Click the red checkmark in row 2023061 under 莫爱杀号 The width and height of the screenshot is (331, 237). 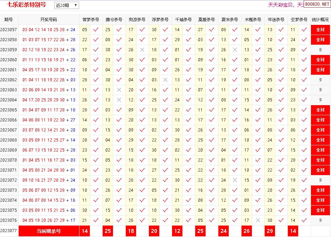(x=211, y=70)
